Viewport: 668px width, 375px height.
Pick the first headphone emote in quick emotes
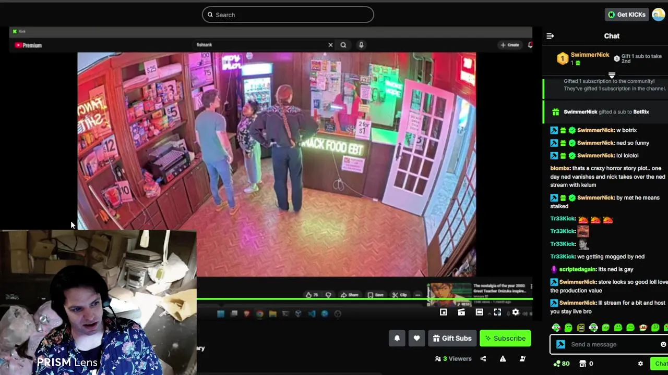(556, 328)
